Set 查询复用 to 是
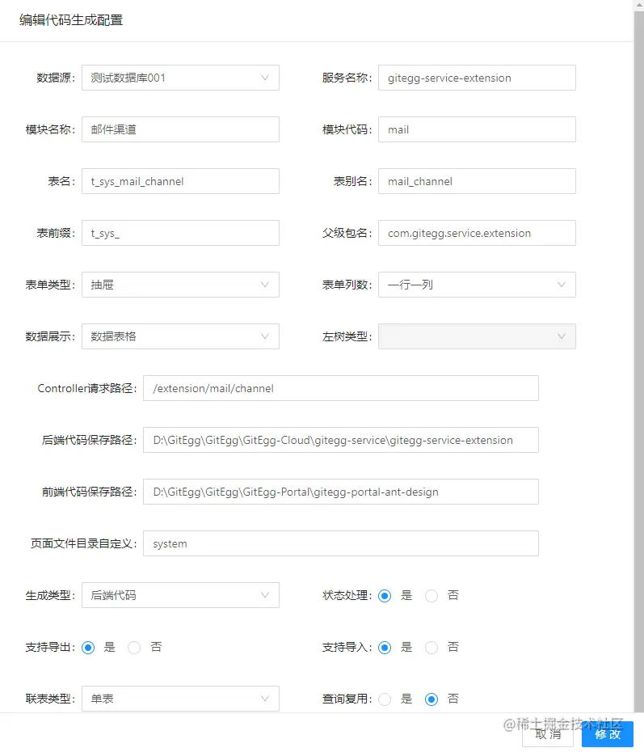 coord(385,699)
